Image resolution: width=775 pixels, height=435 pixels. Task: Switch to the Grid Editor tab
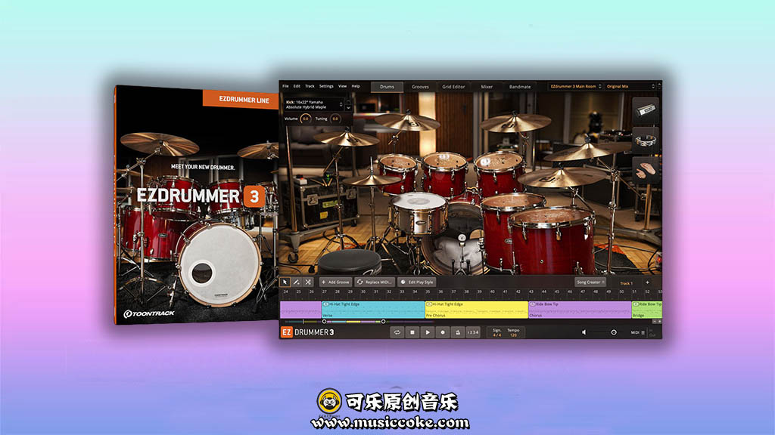(453, 87)
